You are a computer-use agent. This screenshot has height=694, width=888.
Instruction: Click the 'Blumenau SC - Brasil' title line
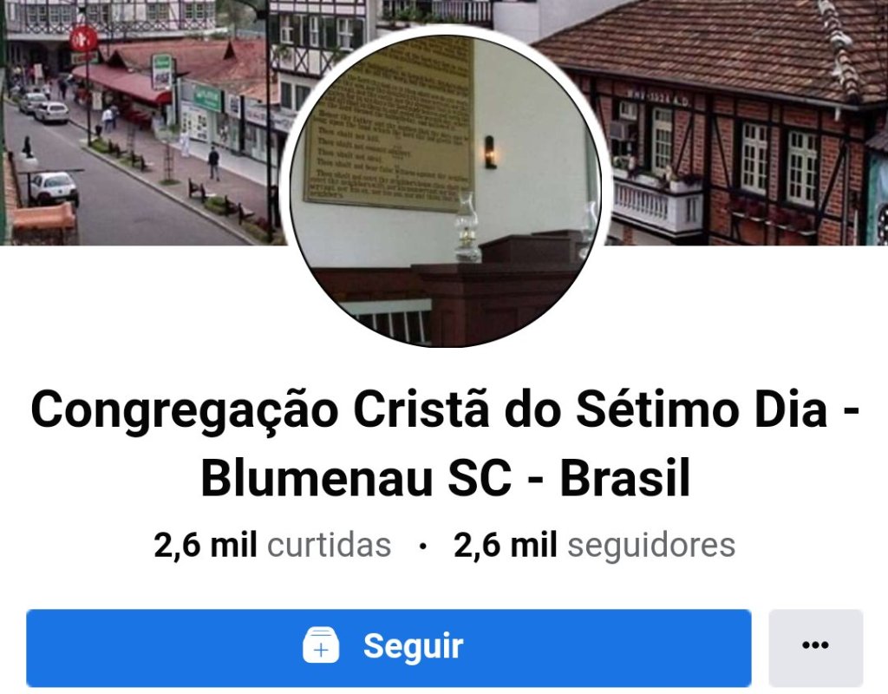coord(445,477)
